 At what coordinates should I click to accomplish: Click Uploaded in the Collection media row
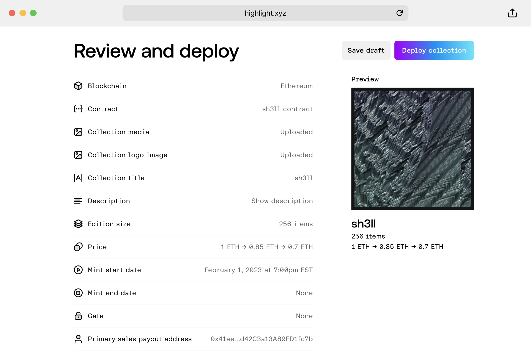[296, 132]
